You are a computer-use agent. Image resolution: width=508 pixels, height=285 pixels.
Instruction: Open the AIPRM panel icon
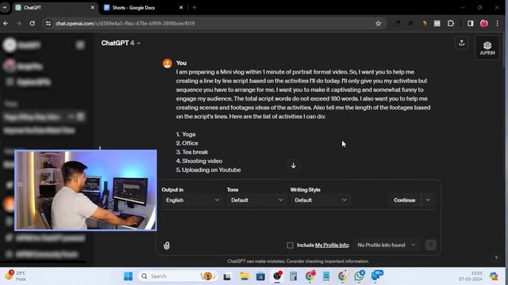pyautogui.click(x=487, y=47)
